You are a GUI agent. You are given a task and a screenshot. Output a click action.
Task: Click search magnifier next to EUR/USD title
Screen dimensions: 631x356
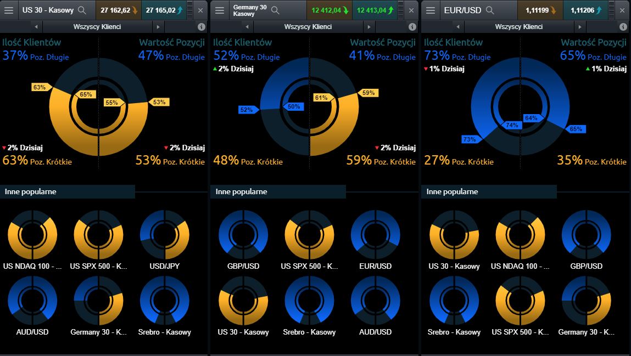point(490,10)
